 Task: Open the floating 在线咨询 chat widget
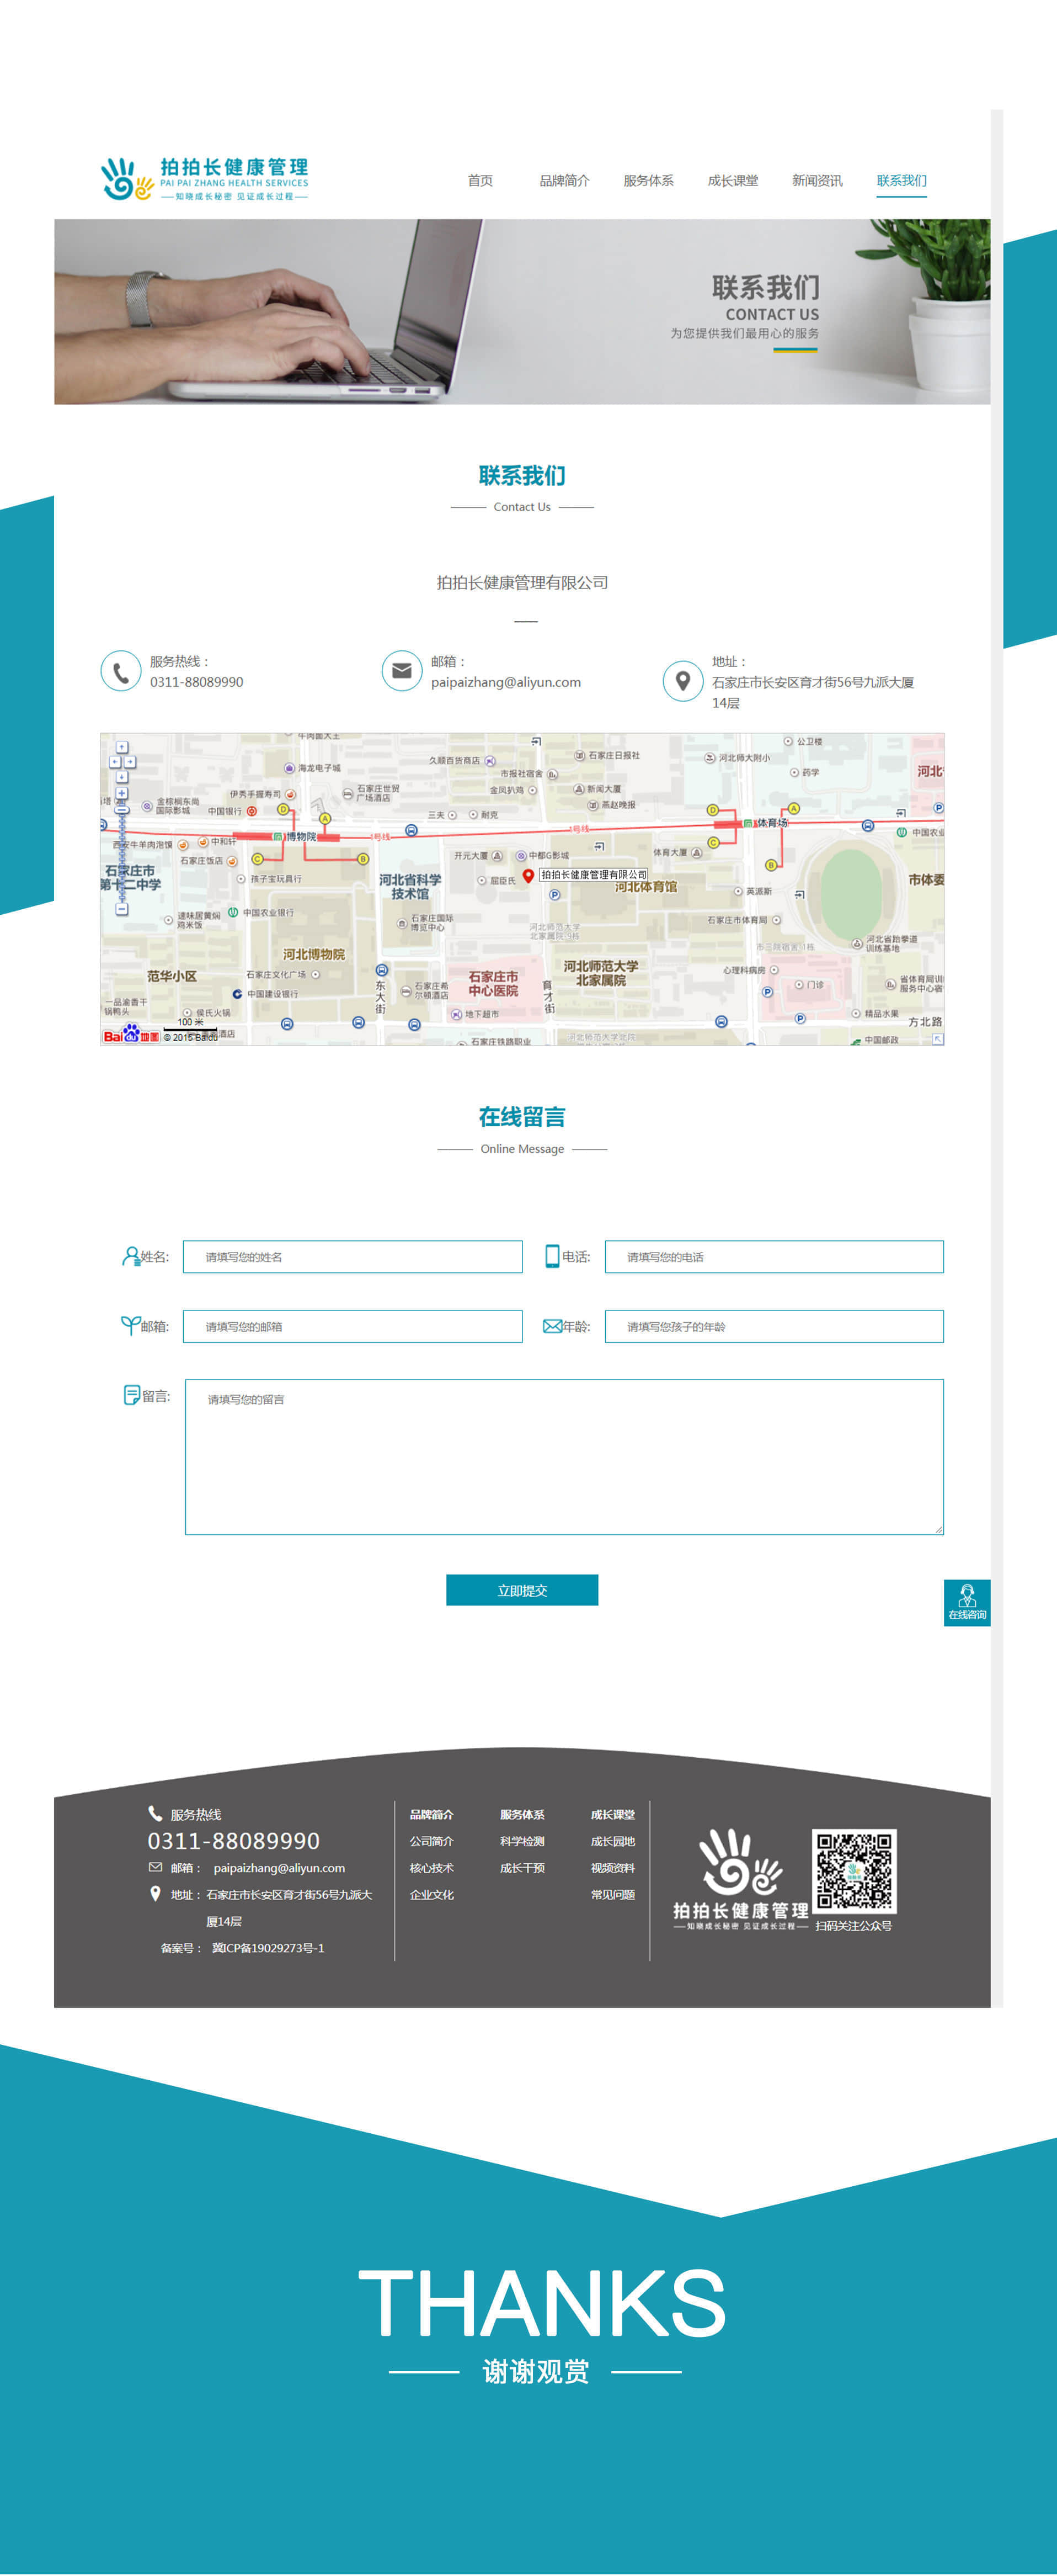tap(966, 1602)
